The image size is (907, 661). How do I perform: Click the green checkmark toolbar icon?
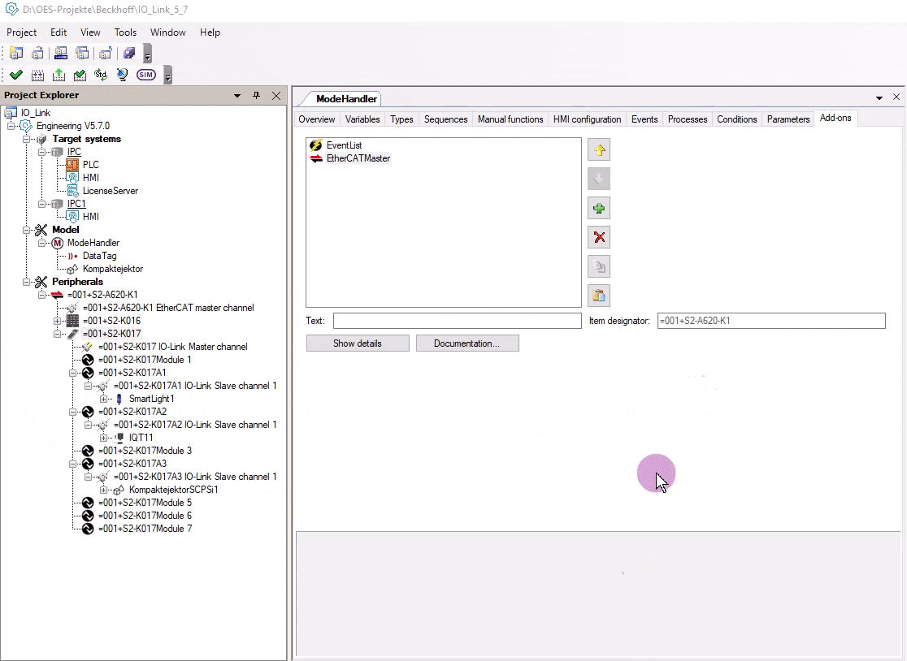[16, 75]
